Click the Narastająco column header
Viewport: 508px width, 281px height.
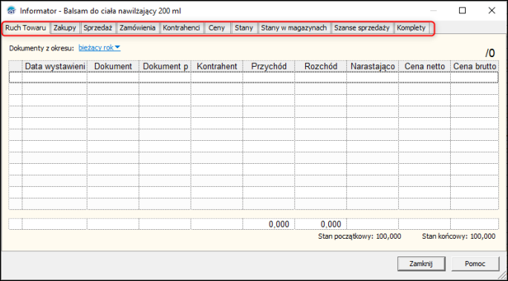pos(373,66)
